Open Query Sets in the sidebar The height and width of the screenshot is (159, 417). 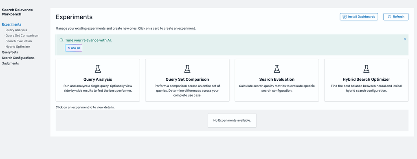click(10, 52)
